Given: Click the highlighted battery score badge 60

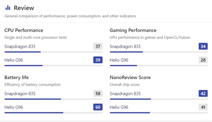Looking at the screenshot, I should click(98, 107).
